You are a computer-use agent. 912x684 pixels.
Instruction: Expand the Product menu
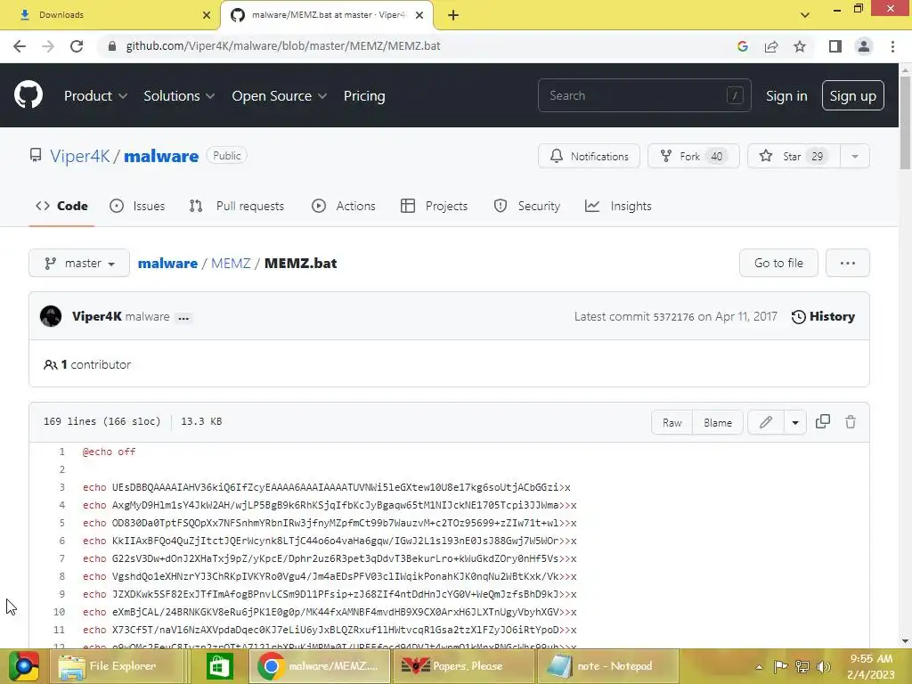click(95, 96)
